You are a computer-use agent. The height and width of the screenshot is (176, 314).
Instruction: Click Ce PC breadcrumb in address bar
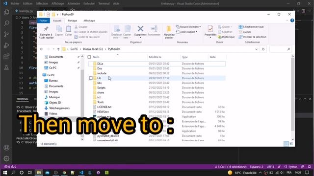coord(74,49)
